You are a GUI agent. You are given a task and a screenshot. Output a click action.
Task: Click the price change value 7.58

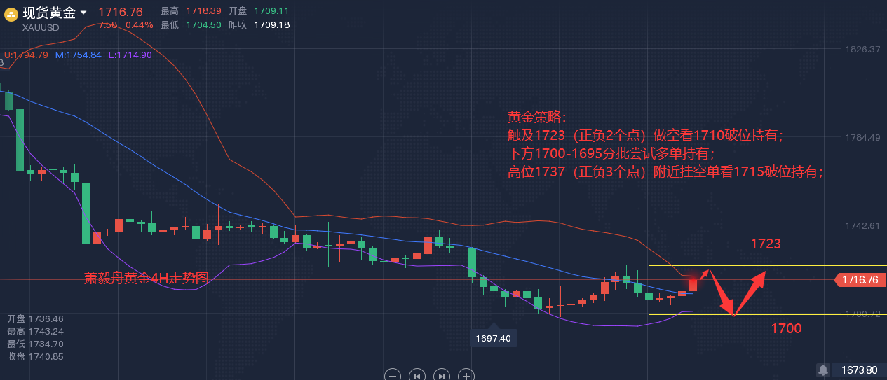tap(108, 24)
